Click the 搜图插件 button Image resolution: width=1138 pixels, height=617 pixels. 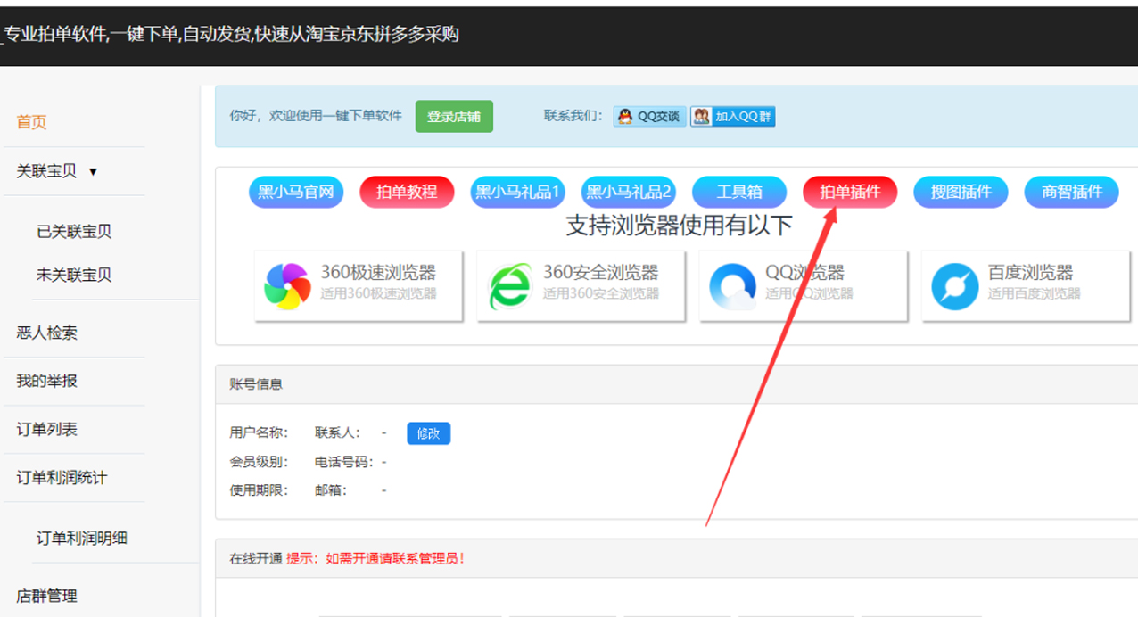961,192
